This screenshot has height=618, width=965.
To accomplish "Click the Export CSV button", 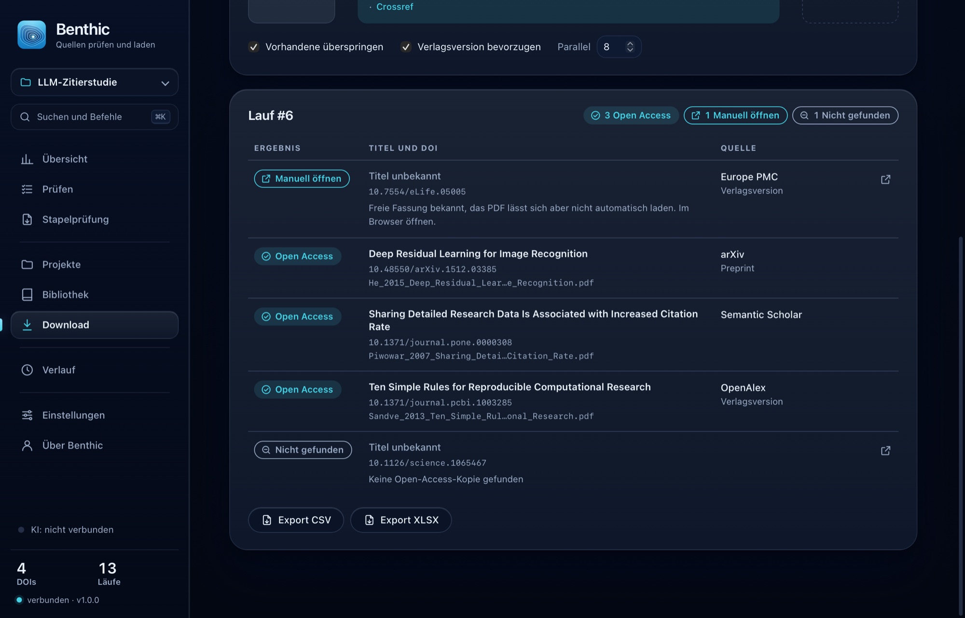I will [296, 520].
